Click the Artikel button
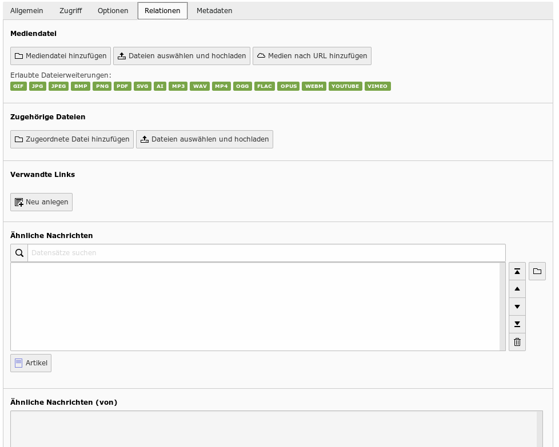 point(31,363)
